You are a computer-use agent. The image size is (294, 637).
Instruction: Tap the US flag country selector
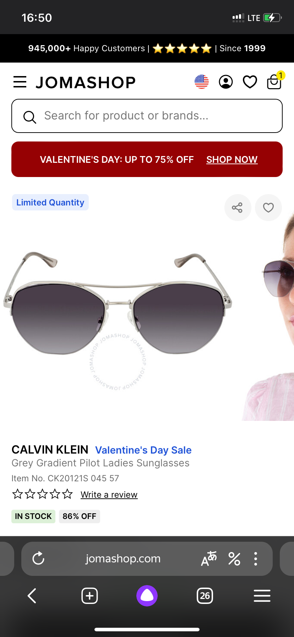point(202,82)
